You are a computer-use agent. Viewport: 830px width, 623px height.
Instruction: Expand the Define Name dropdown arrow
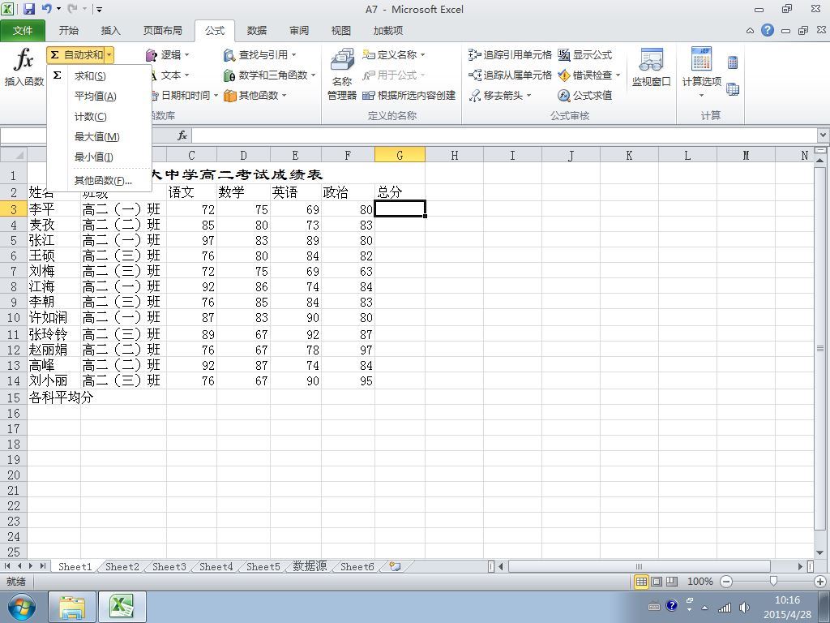tap(422, 55)
